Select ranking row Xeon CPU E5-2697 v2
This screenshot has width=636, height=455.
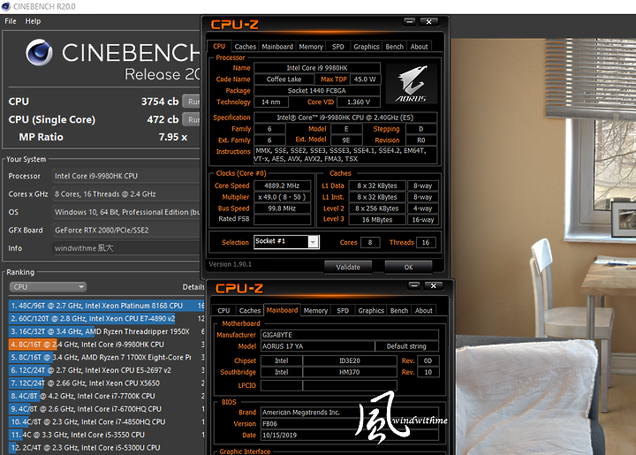click(x=106, y=370)
